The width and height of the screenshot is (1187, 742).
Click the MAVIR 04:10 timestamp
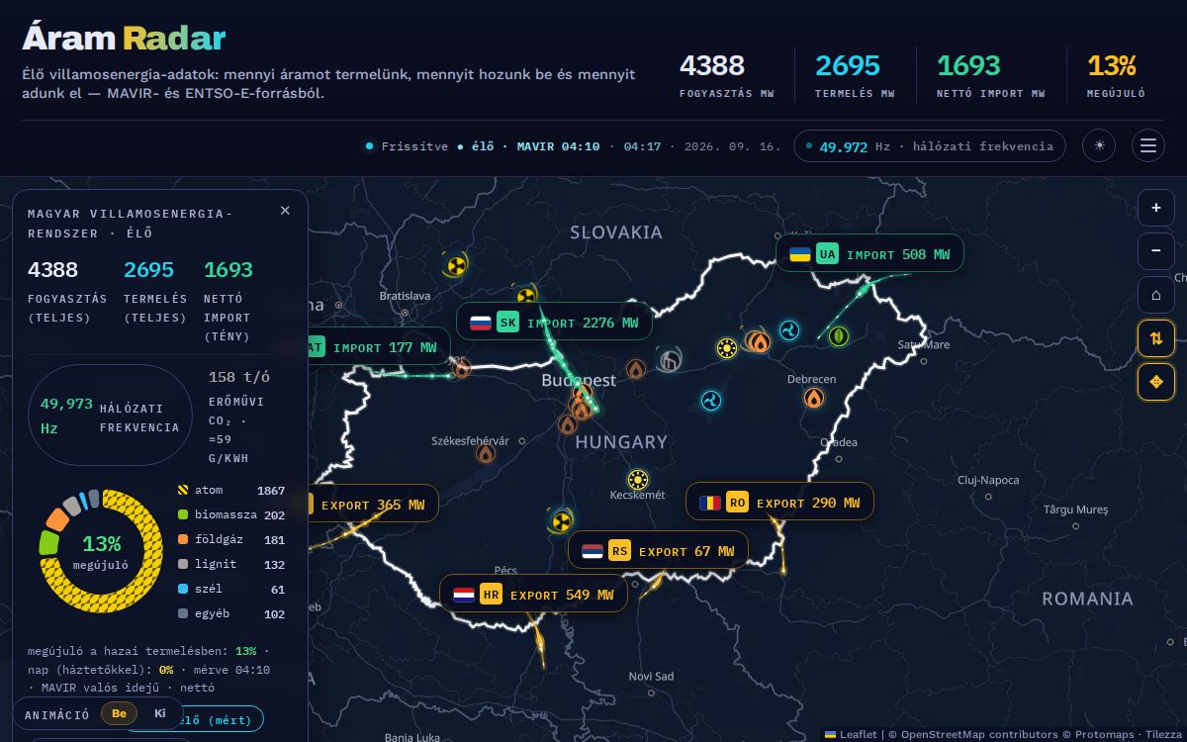558,146
